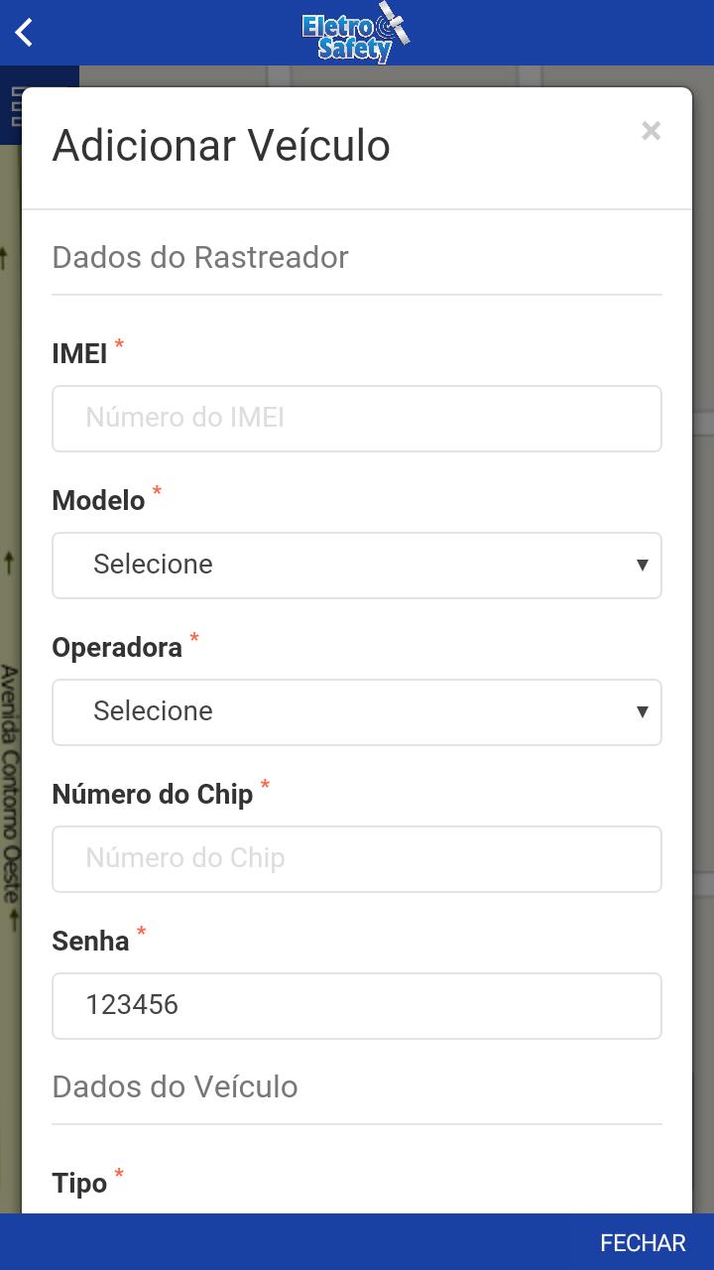This screenshot has height=1270, width=714.
Task: Tap the Eletro Safety logo
Action: pyautogui.click(x=356, y=34)
